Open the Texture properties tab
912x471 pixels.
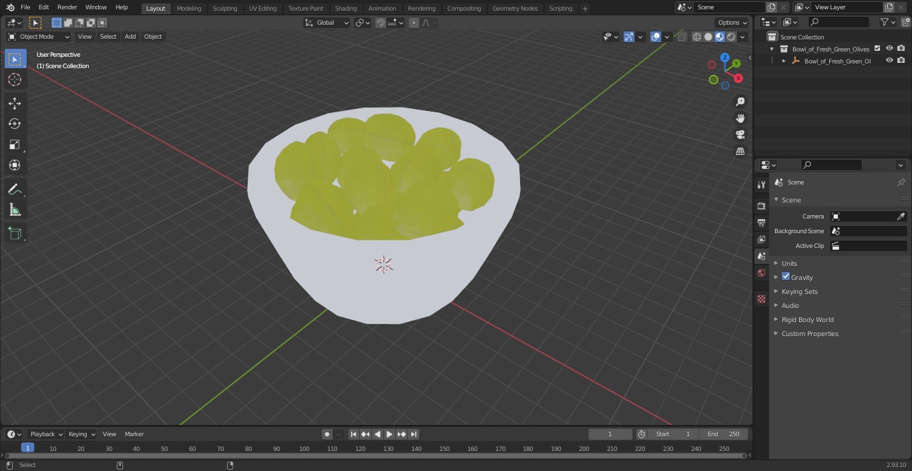(x=761, y=299)
